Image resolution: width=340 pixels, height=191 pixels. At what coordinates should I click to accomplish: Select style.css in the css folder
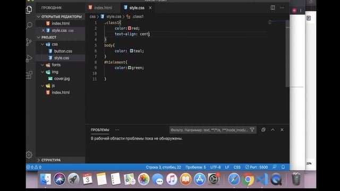[61, 58]
